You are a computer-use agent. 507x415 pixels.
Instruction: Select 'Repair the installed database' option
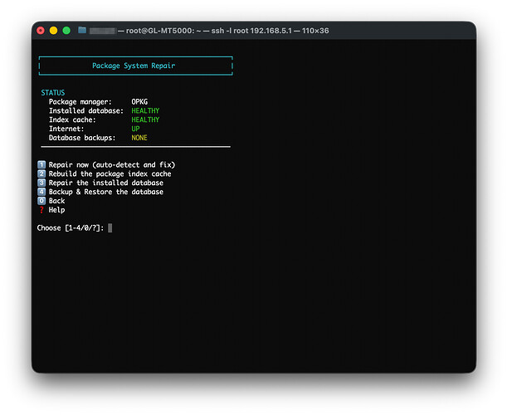106,183
